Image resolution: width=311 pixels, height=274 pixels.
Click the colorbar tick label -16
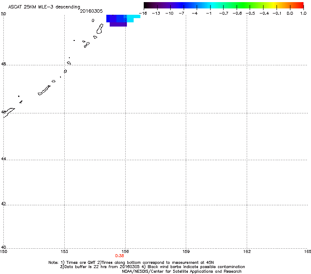(143, 13)
